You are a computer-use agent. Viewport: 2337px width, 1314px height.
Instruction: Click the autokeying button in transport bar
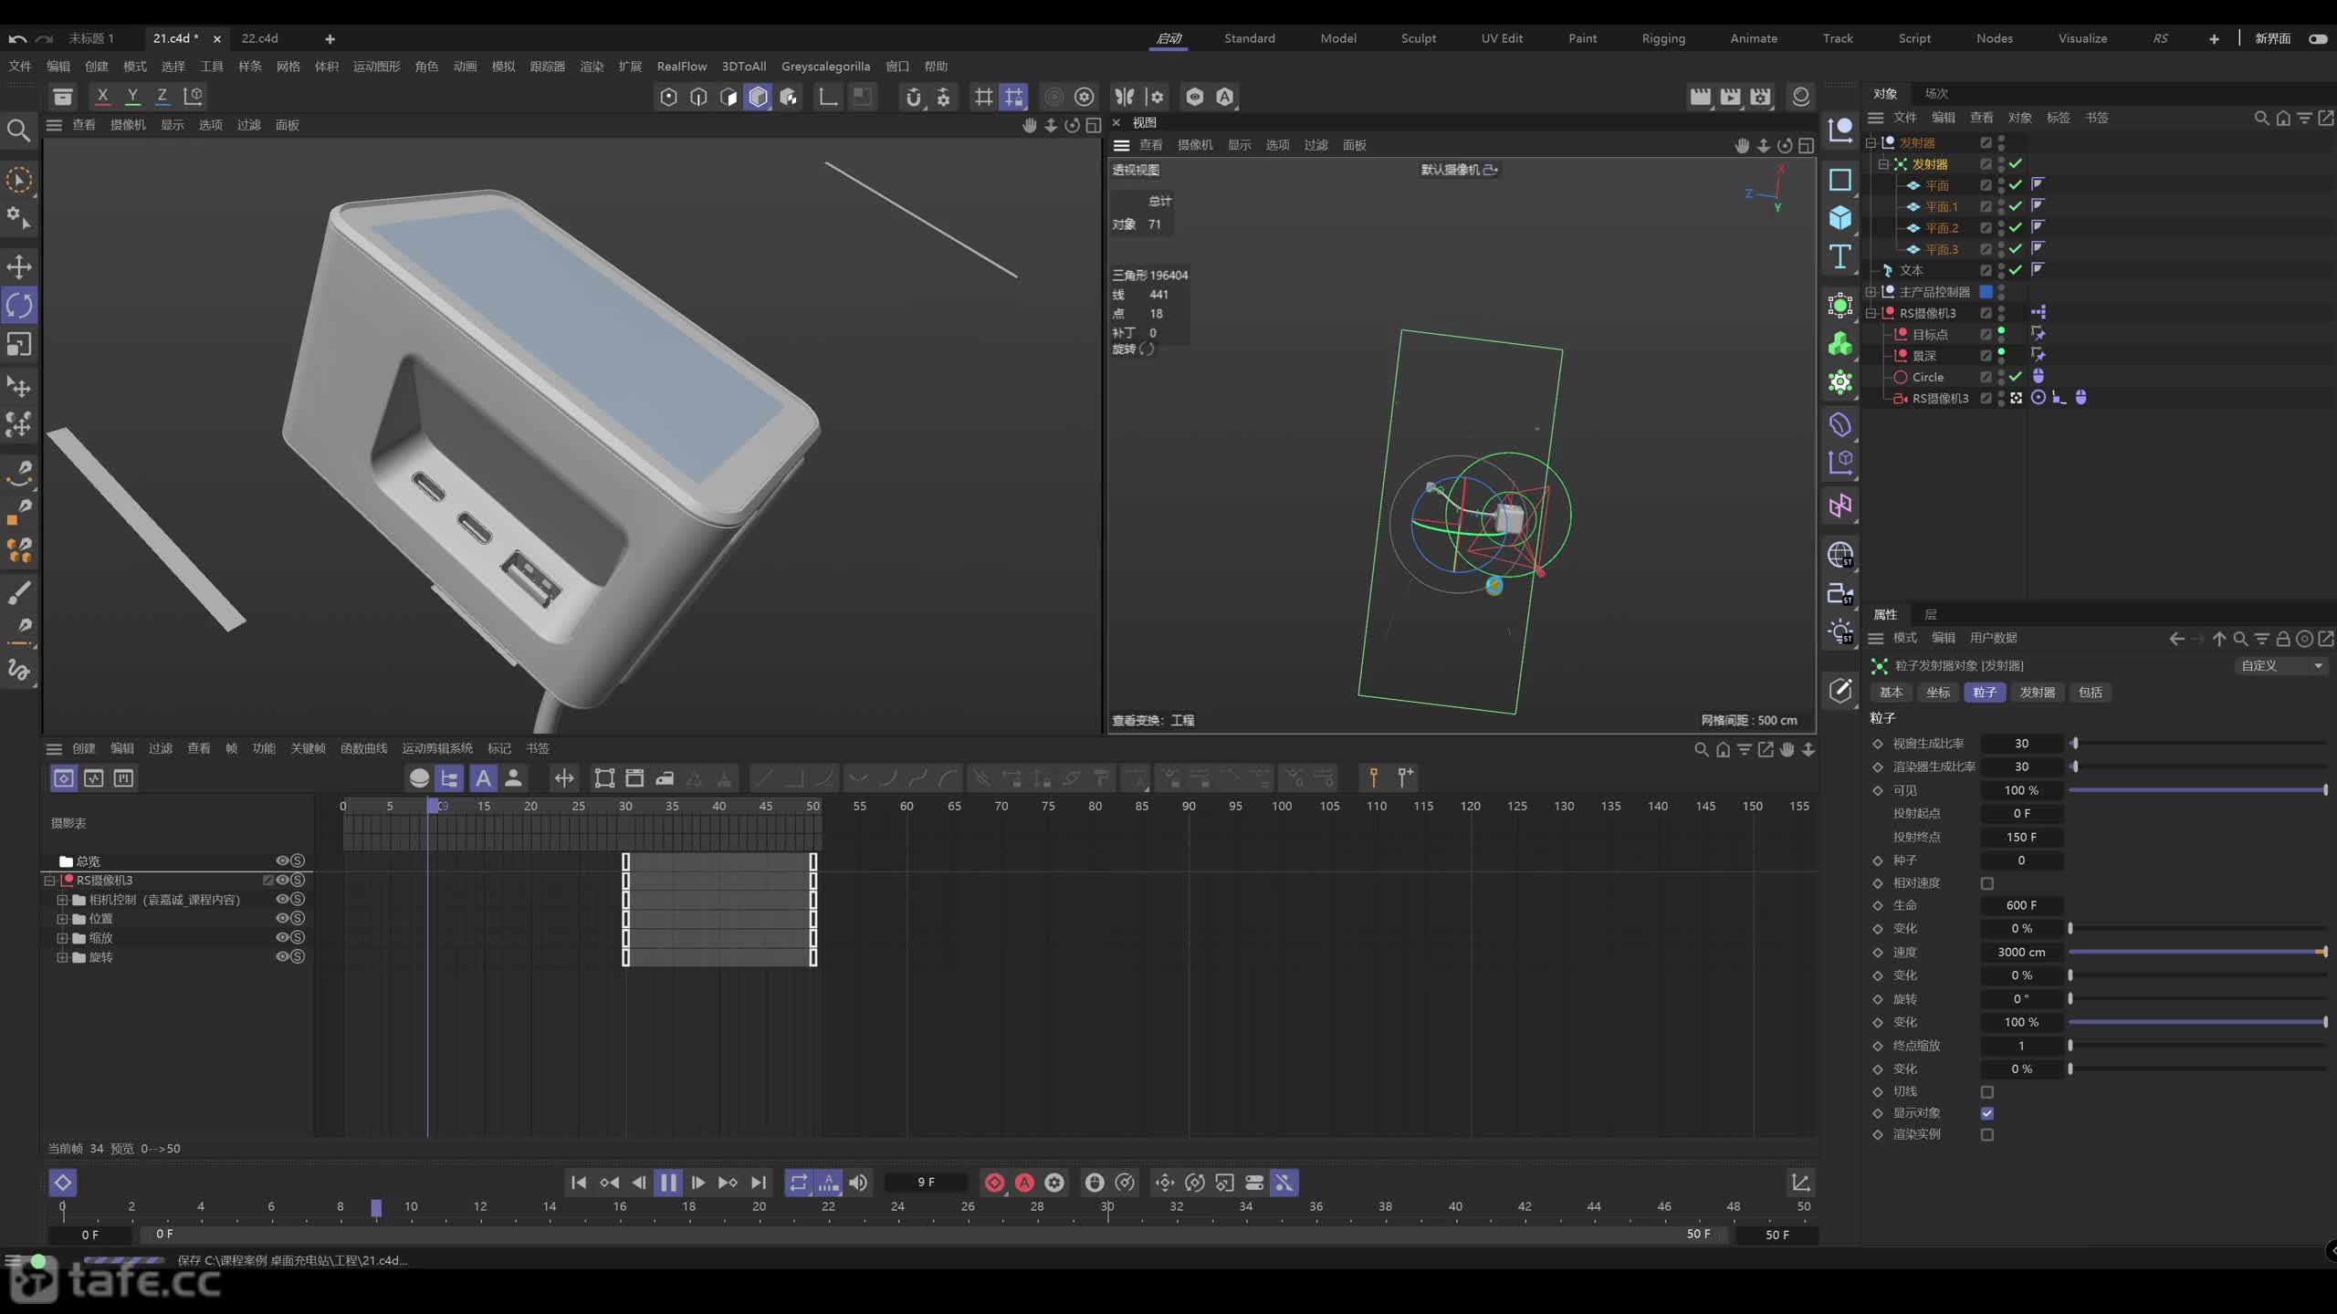(x=1024, y=1183)
